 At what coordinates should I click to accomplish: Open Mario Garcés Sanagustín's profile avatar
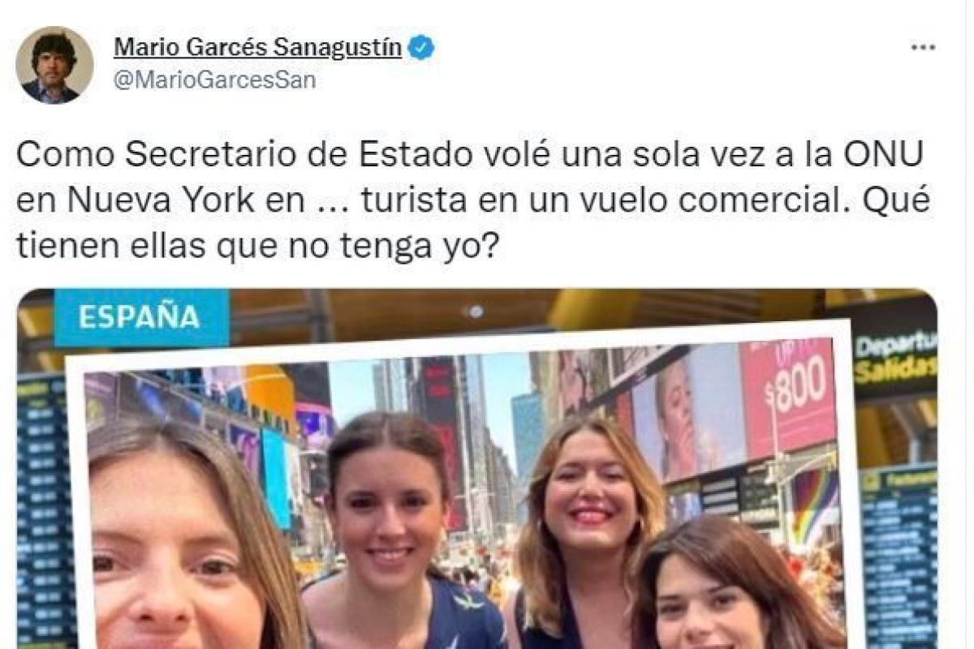[x=54, y=65]
